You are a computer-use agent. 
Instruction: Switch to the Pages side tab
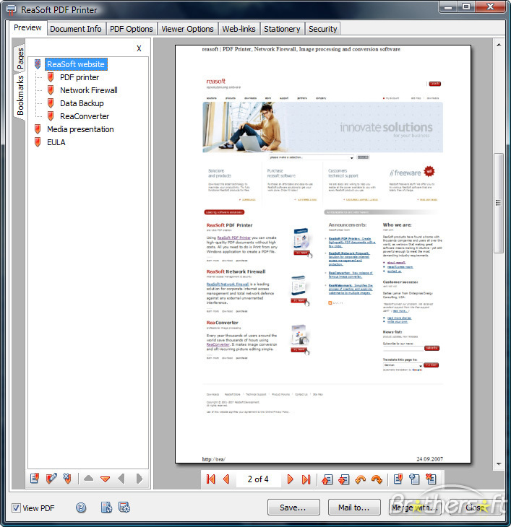20,58
